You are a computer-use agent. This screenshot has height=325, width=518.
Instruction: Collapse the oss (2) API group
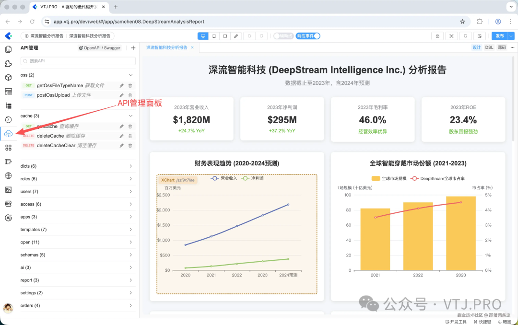pyautogui.click(x=129, y=75)
